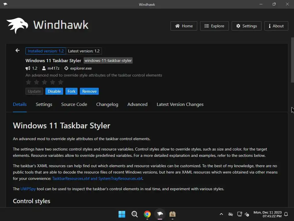This screenshot has width=294, height=221.
Task: Open Google Chrome from taskbar
Action: click(x=147, y=214)
